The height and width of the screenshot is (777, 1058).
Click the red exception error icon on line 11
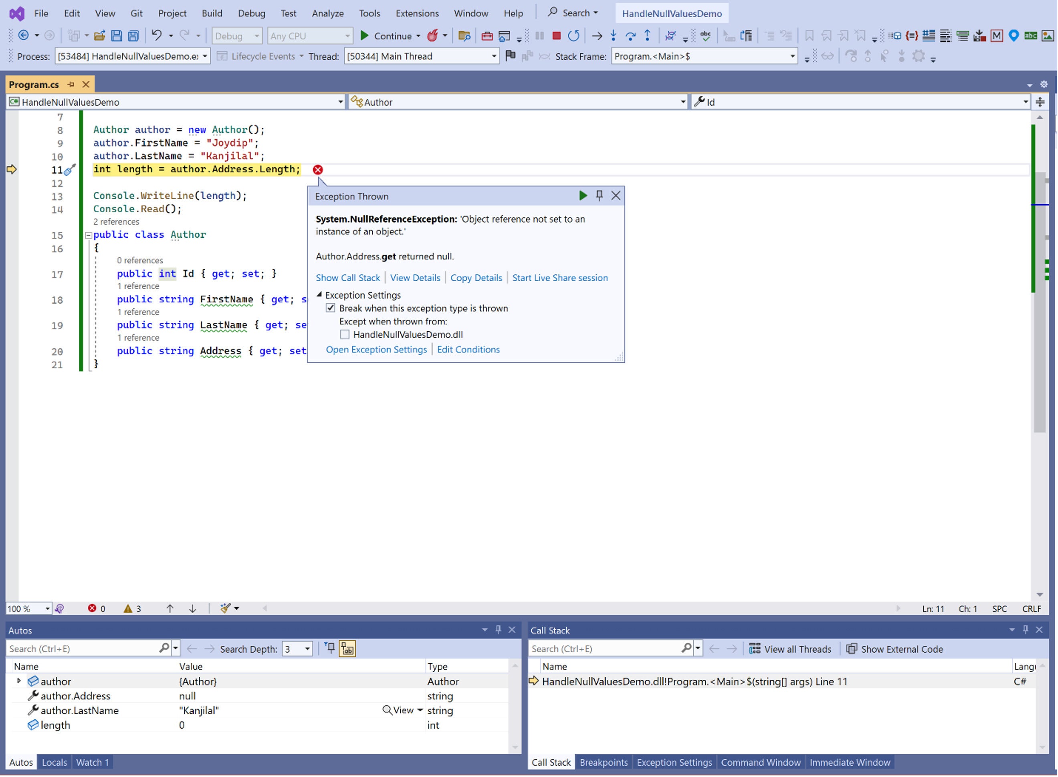(318, 170)
